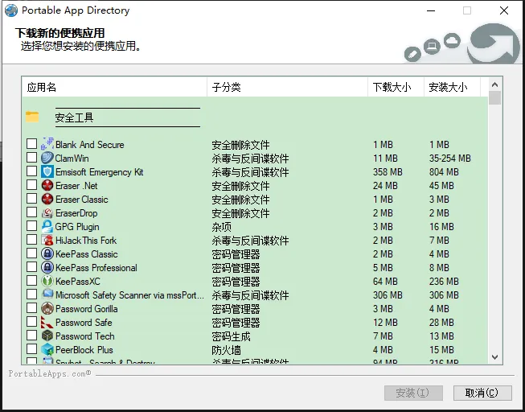Tick the HiJackThis Fork checkbox
Viewport: 525px width, 412px height.
(x=32, y=239)
